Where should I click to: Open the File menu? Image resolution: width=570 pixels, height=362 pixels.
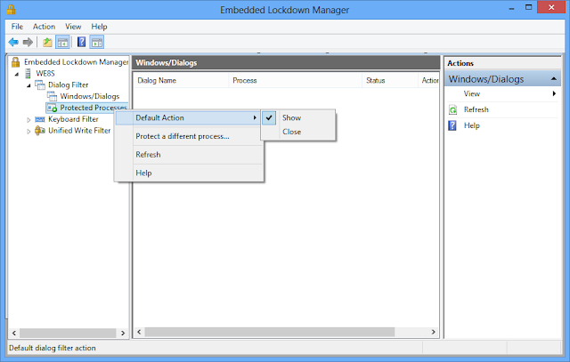point(17,27)
